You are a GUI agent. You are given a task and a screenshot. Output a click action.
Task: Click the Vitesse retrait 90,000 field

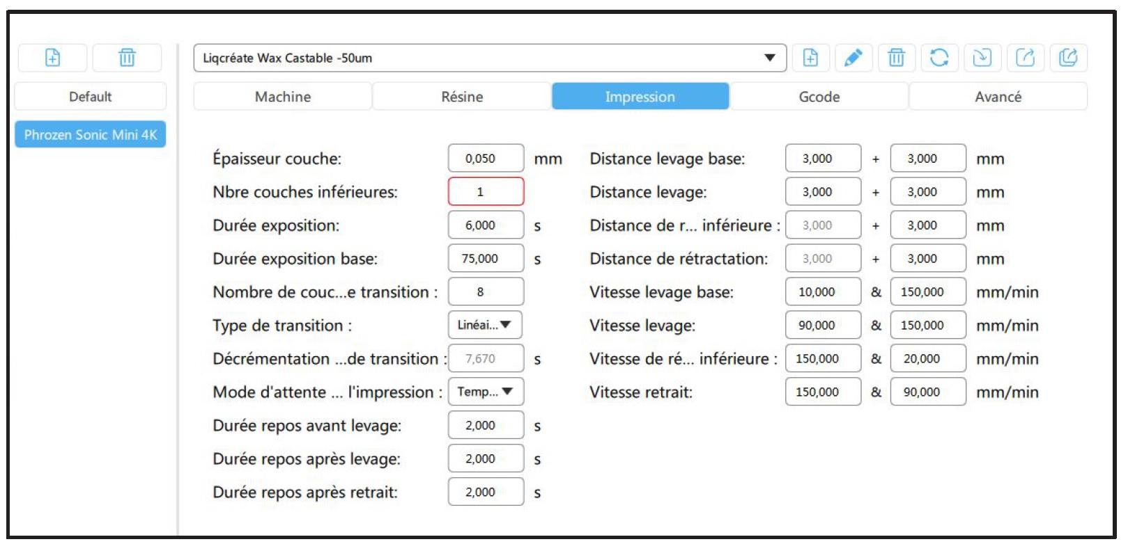coord(928,392)
